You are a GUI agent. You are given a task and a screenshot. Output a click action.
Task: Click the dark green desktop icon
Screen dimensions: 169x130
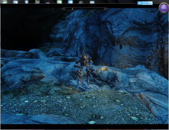click(x=81, y=2)
